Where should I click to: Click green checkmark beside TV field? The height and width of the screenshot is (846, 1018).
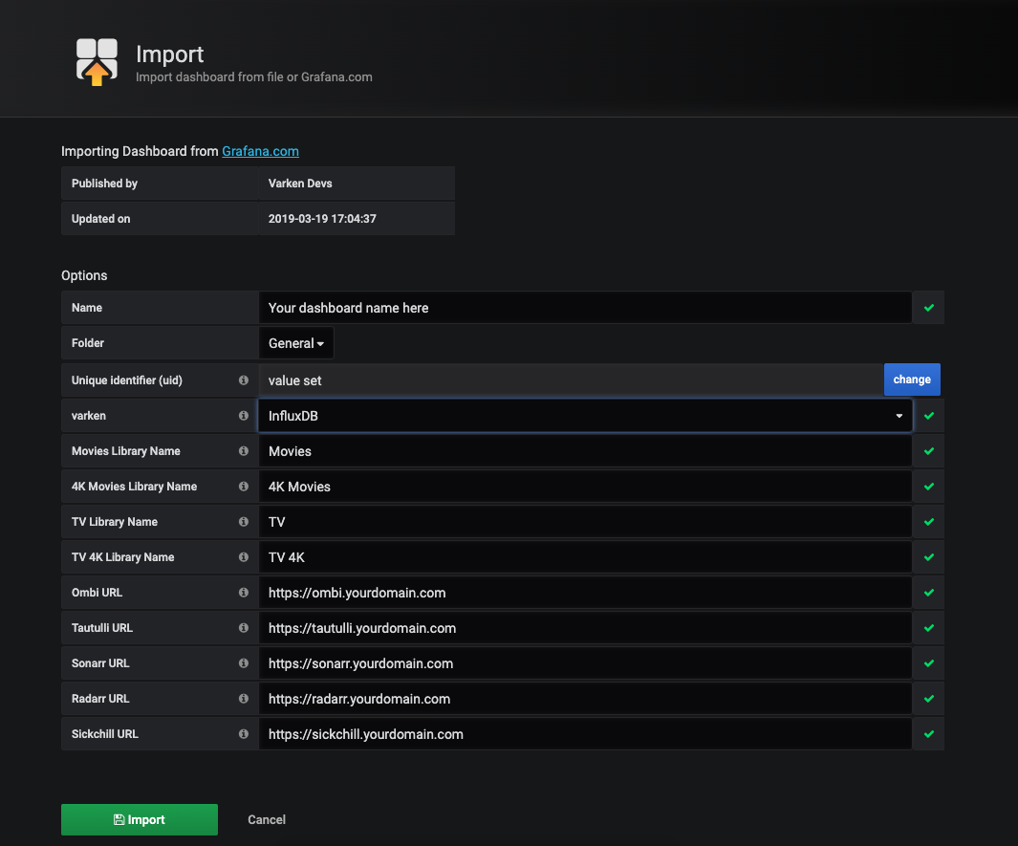tap(929, 522)
